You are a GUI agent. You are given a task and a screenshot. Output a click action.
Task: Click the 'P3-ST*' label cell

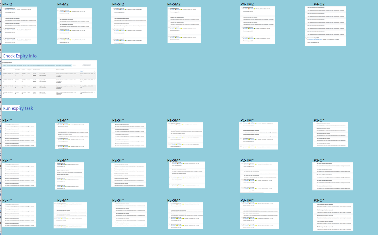(x=118, y=200)
